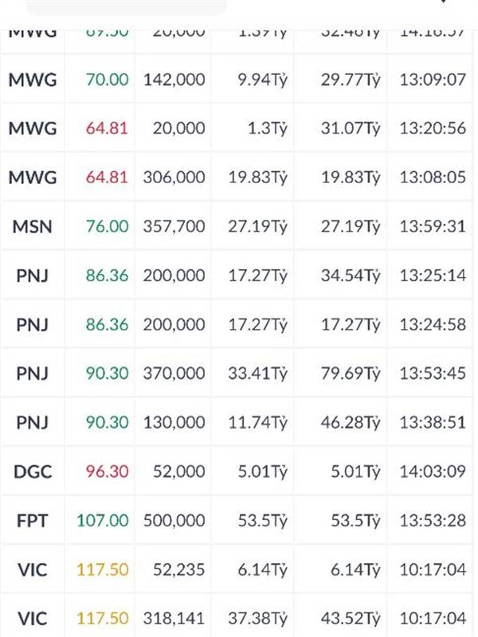The height and width of the screenshot is (637, 478).
Task: Open the PNJ ticker with 370,000 volume
Action: (32, 373)
